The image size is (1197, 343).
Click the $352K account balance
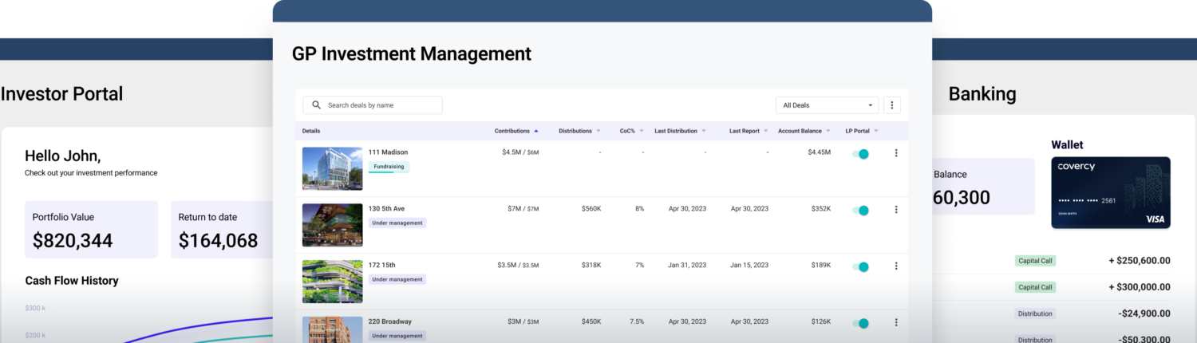click(x=821, y=209)
